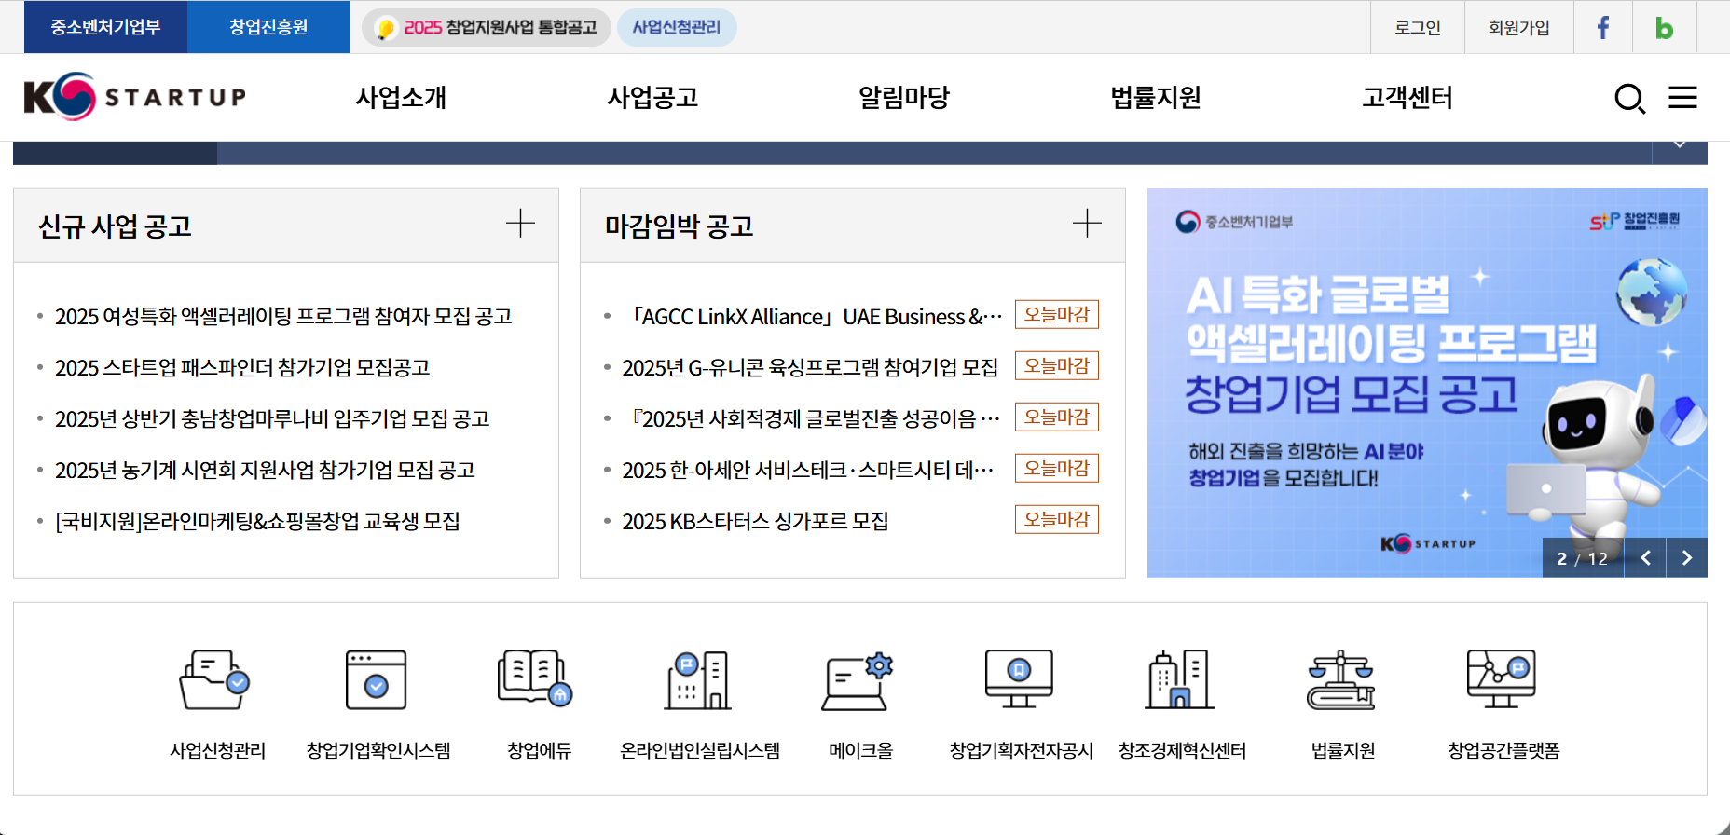Show previous banner slide
1730x835 pixels.
(1645, 557)
